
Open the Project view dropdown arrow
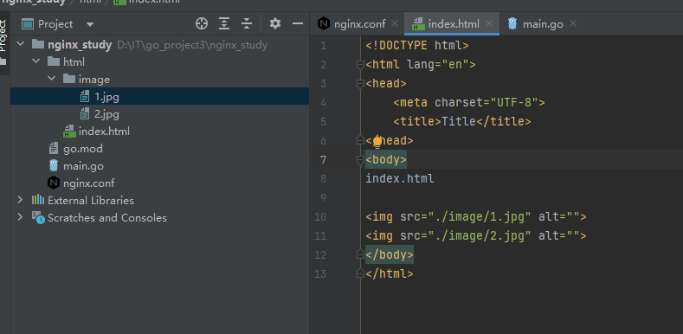[x=90, y=24]
